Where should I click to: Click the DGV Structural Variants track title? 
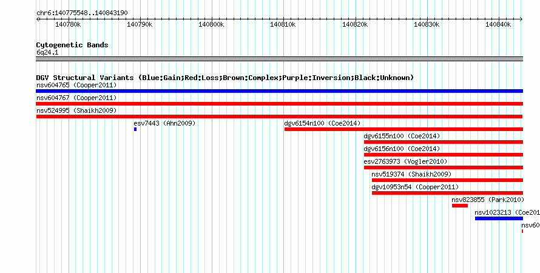225,78
